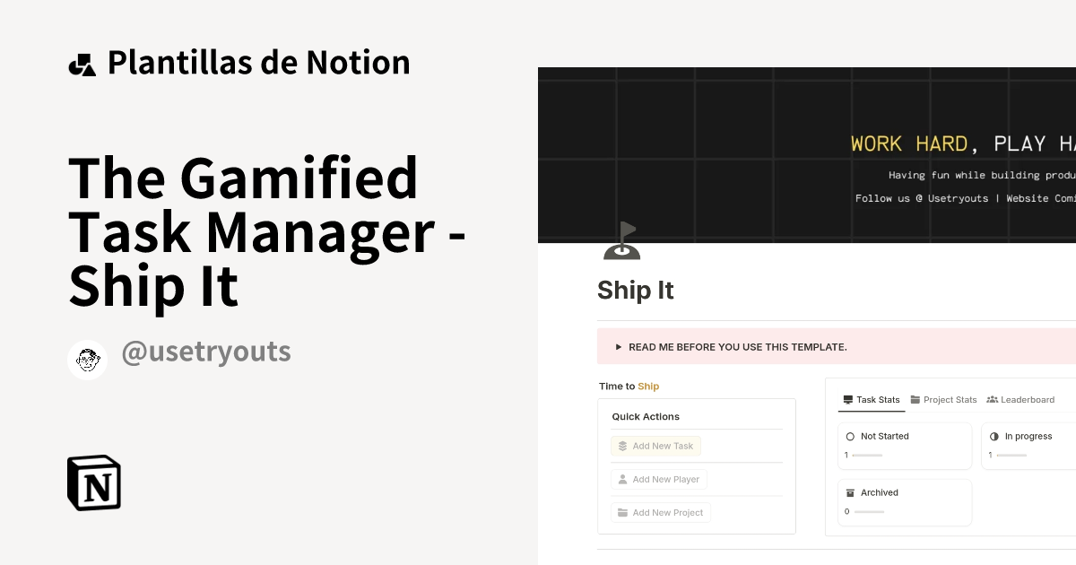Screen dimensions: 1076x565
Task: Click the people icon next to Leaderboard
Action: [x=993, y=399]
